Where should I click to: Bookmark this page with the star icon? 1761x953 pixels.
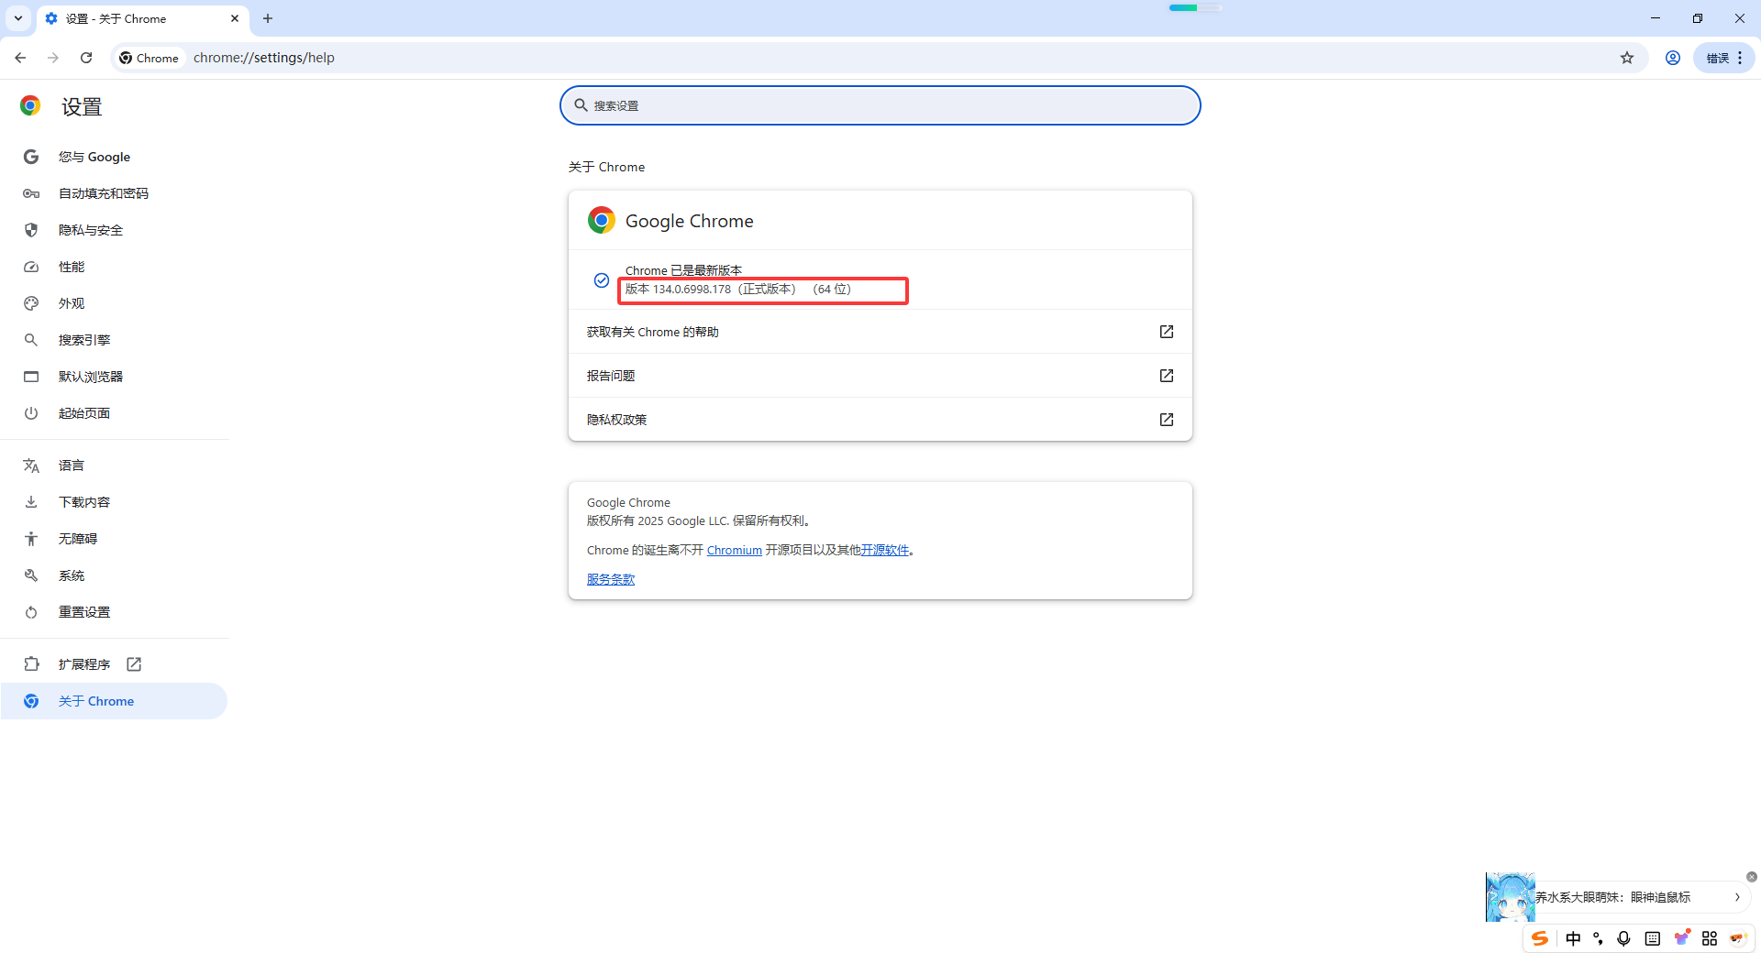tap(1627, 58)
